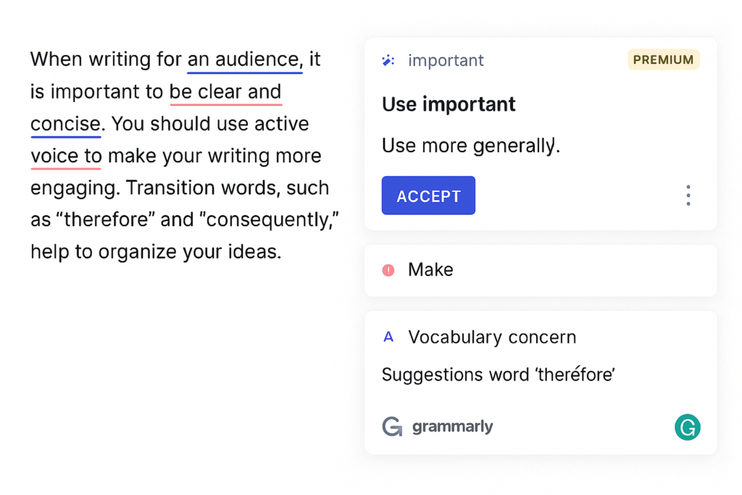Click the underlined text 'be clear and concise'

coord(225,92)
